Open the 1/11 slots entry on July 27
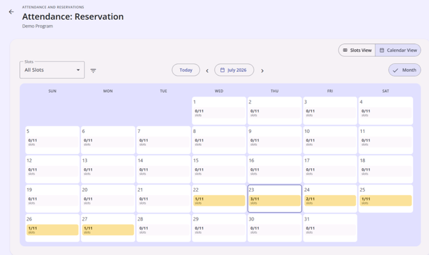Image resolution: width=429 pixels, height=255 pixels. [x=108, y=230]
